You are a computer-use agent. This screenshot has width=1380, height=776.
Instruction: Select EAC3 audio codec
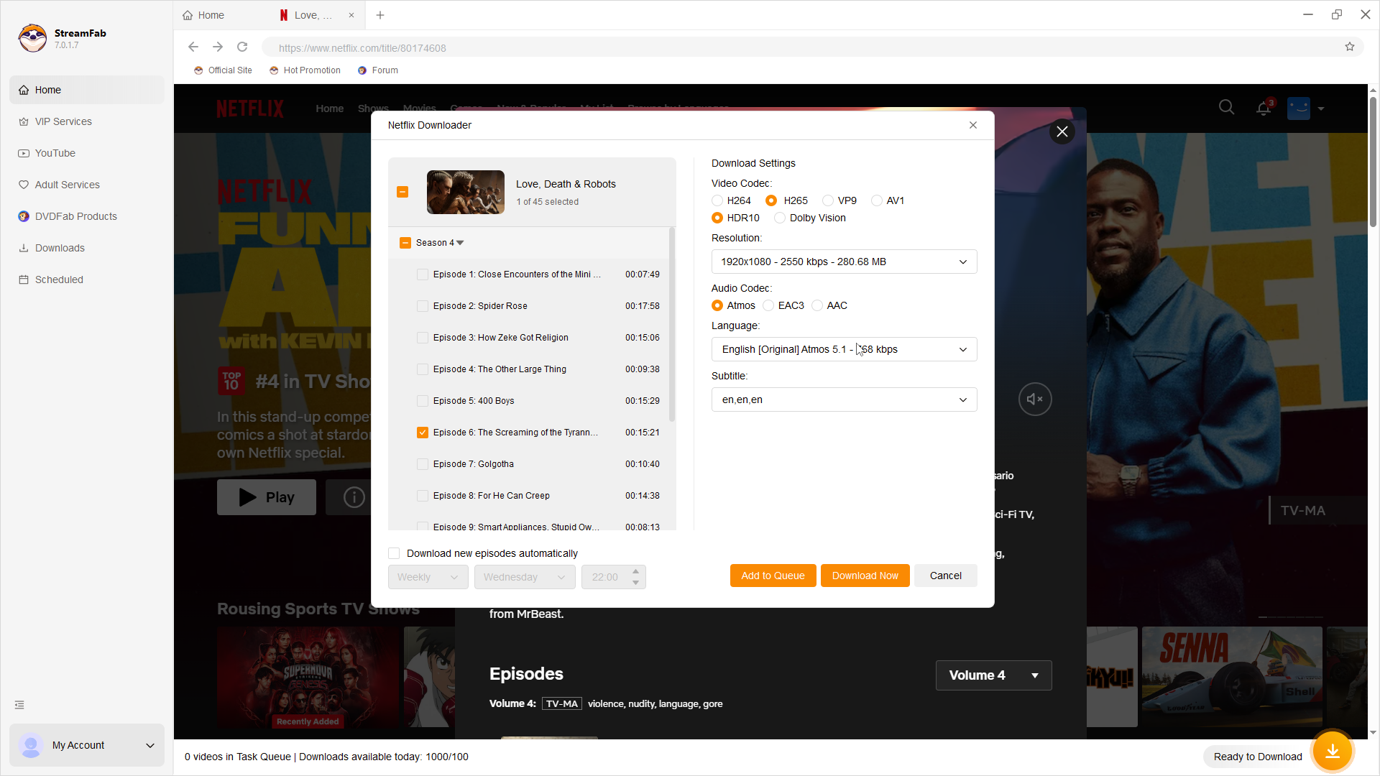[x=768, y=305]
